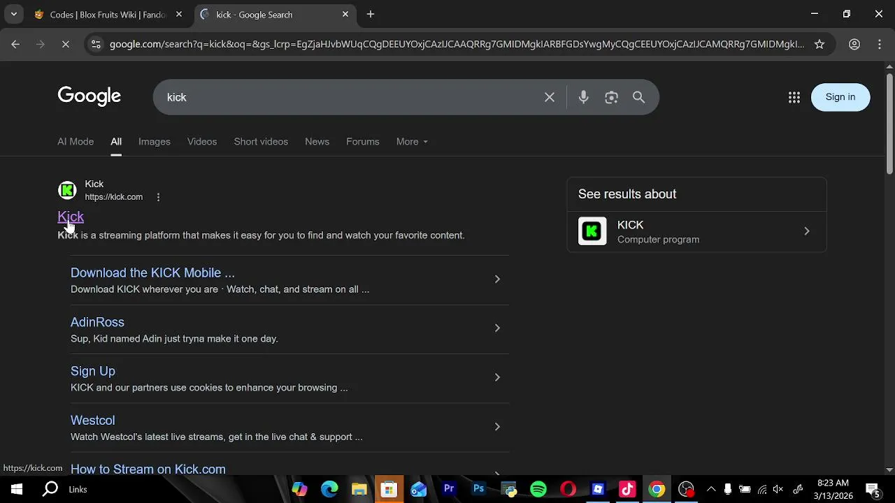Open Microsoft Store from taskbar
This screenshot has height=503, width=895.
(x=389, y=489)
